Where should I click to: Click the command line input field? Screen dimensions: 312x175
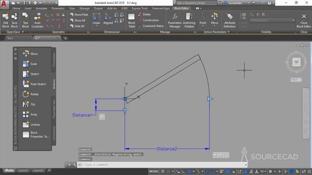coord(162,165)
